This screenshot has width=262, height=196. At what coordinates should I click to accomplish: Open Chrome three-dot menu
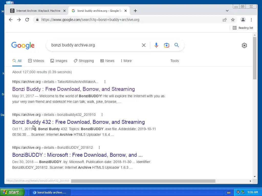[251, 20]
